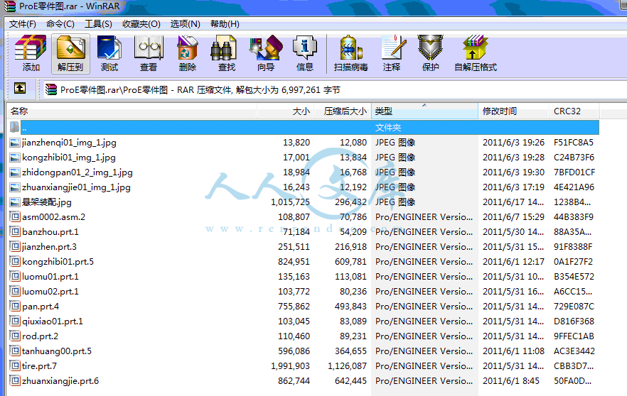Select qiuxiao01.prt.1 file
Viewport: 627px width, 396px height.
(53, 321)
